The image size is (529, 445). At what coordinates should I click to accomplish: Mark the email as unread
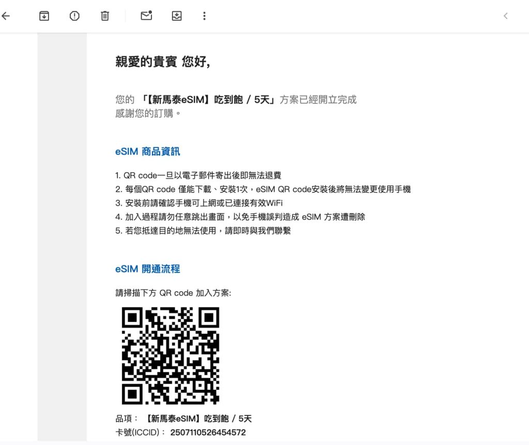(146, 16)
